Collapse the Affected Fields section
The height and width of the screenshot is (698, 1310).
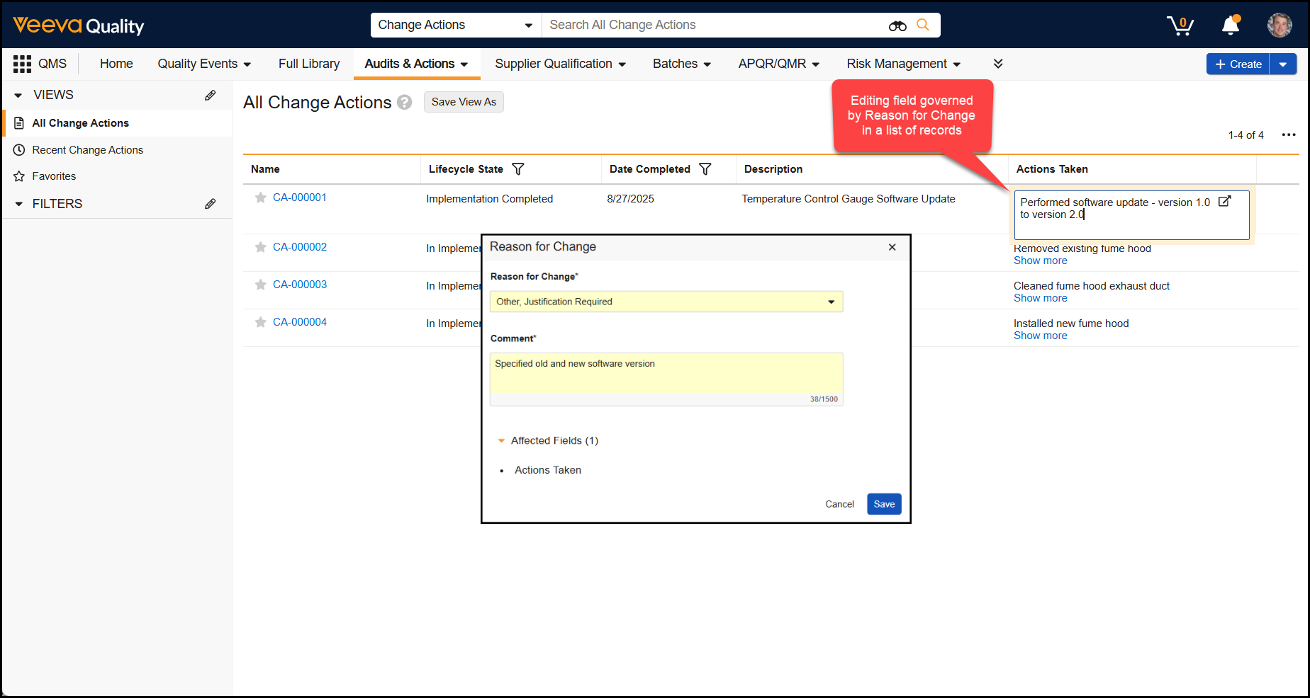click(502, 440)
